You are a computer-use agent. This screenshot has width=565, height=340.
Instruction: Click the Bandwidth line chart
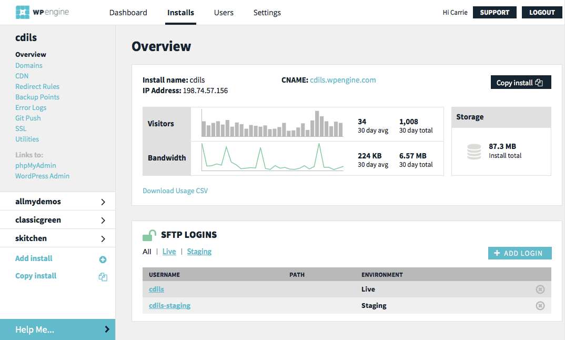point(273,157)
